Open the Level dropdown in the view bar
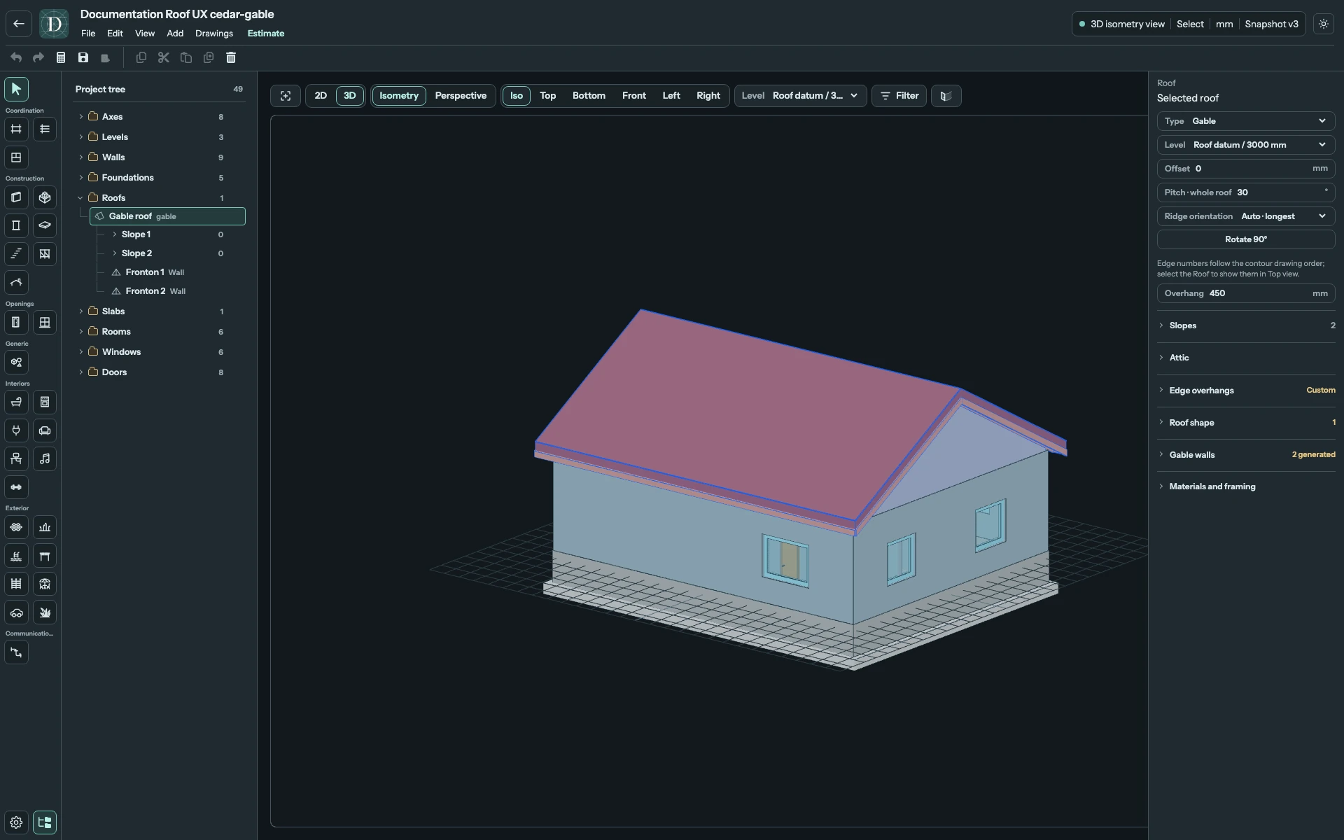The image size is (1344, 840). click(x=800, y=96)
